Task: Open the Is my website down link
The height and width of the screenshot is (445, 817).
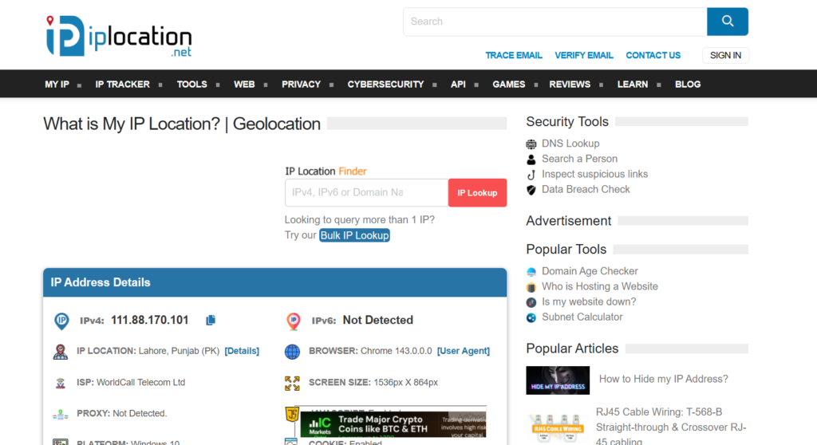Action: [x=589, y=301]
